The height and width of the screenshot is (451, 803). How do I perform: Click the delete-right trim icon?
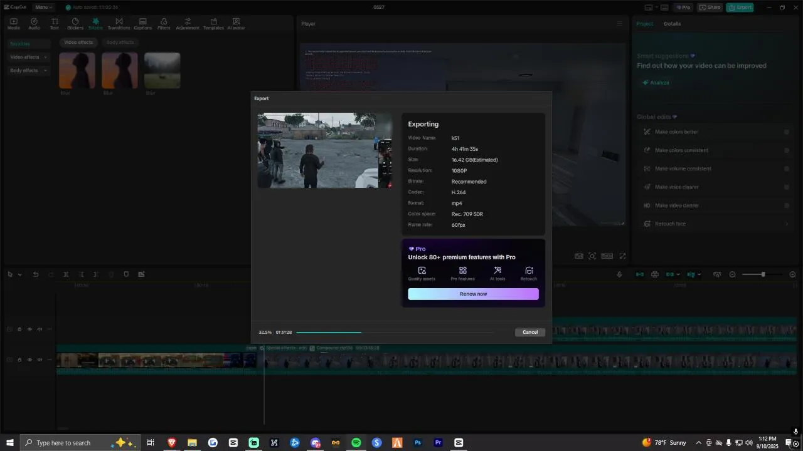[x=95, y=274]
